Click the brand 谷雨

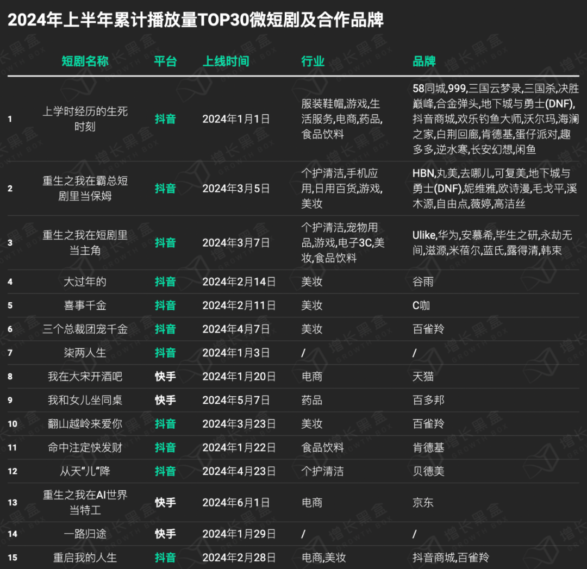point(423,282)
